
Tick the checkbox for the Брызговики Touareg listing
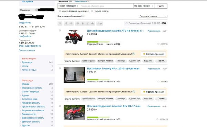(60, 68)
